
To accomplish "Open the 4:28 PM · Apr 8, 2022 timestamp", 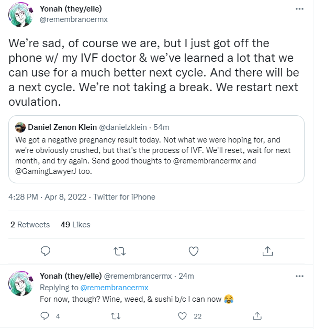I will click(48, 197).
